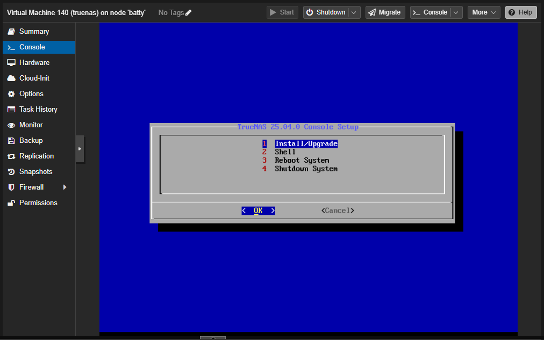This screenshot has height=340, width=544.
Task: Edit tags using the pencil icon
Action: click(x=188, y=12)
